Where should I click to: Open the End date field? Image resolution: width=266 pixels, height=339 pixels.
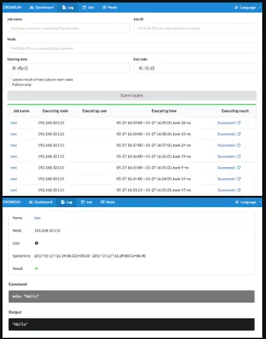click(x=195, y=68)
